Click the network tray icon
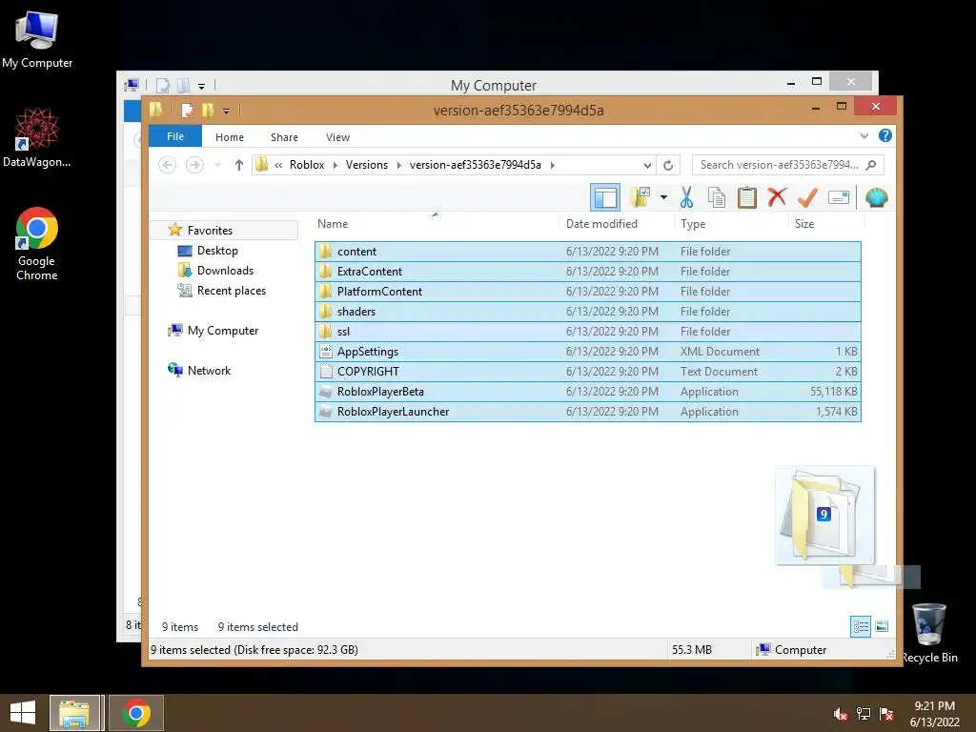The image size is (976, 732). 864,714
